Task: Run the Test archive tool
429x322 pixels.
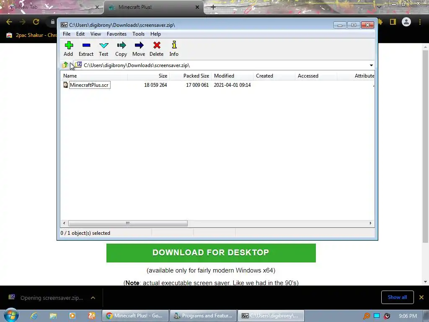Action: pyautogui.click(x=104, y=49)
